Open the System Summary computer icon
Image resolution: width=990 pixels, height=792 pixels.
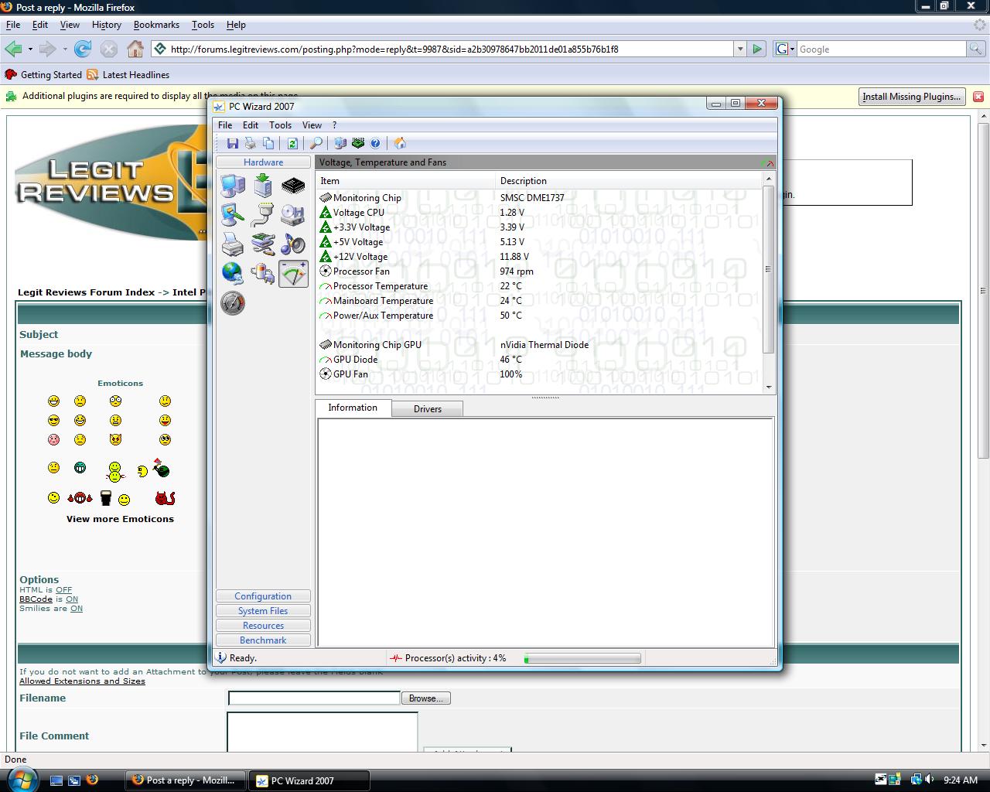click(233, 186)
